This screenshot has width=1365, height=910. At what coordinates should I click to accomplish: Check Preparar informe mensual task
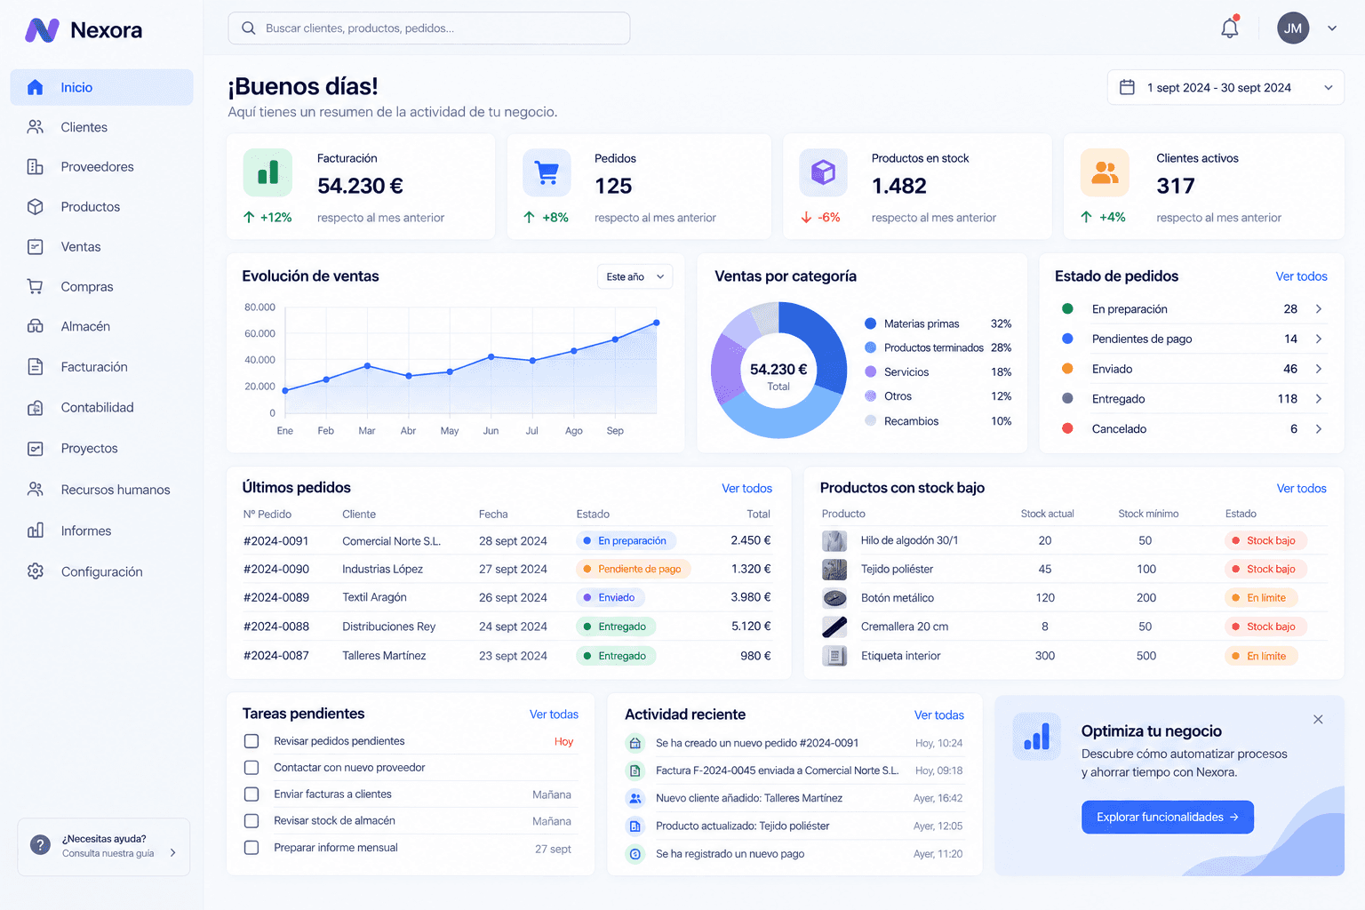click(251, 848)
